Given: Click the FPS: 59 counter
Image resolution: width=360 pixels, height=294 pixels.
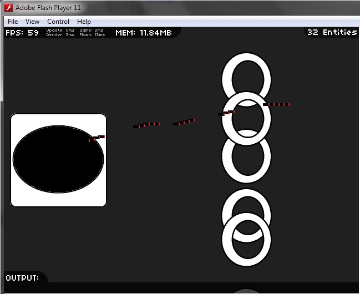Looking at the screenshot, I should click(x=22, y=33).
